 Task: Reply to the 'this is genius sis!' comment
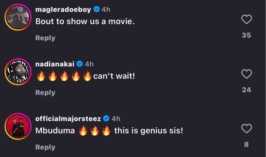pos(45,147)
